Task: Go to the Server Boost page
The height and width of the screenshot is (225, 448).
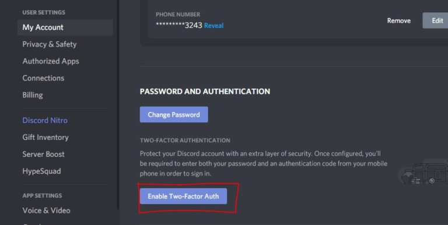Action: [43, 154]
